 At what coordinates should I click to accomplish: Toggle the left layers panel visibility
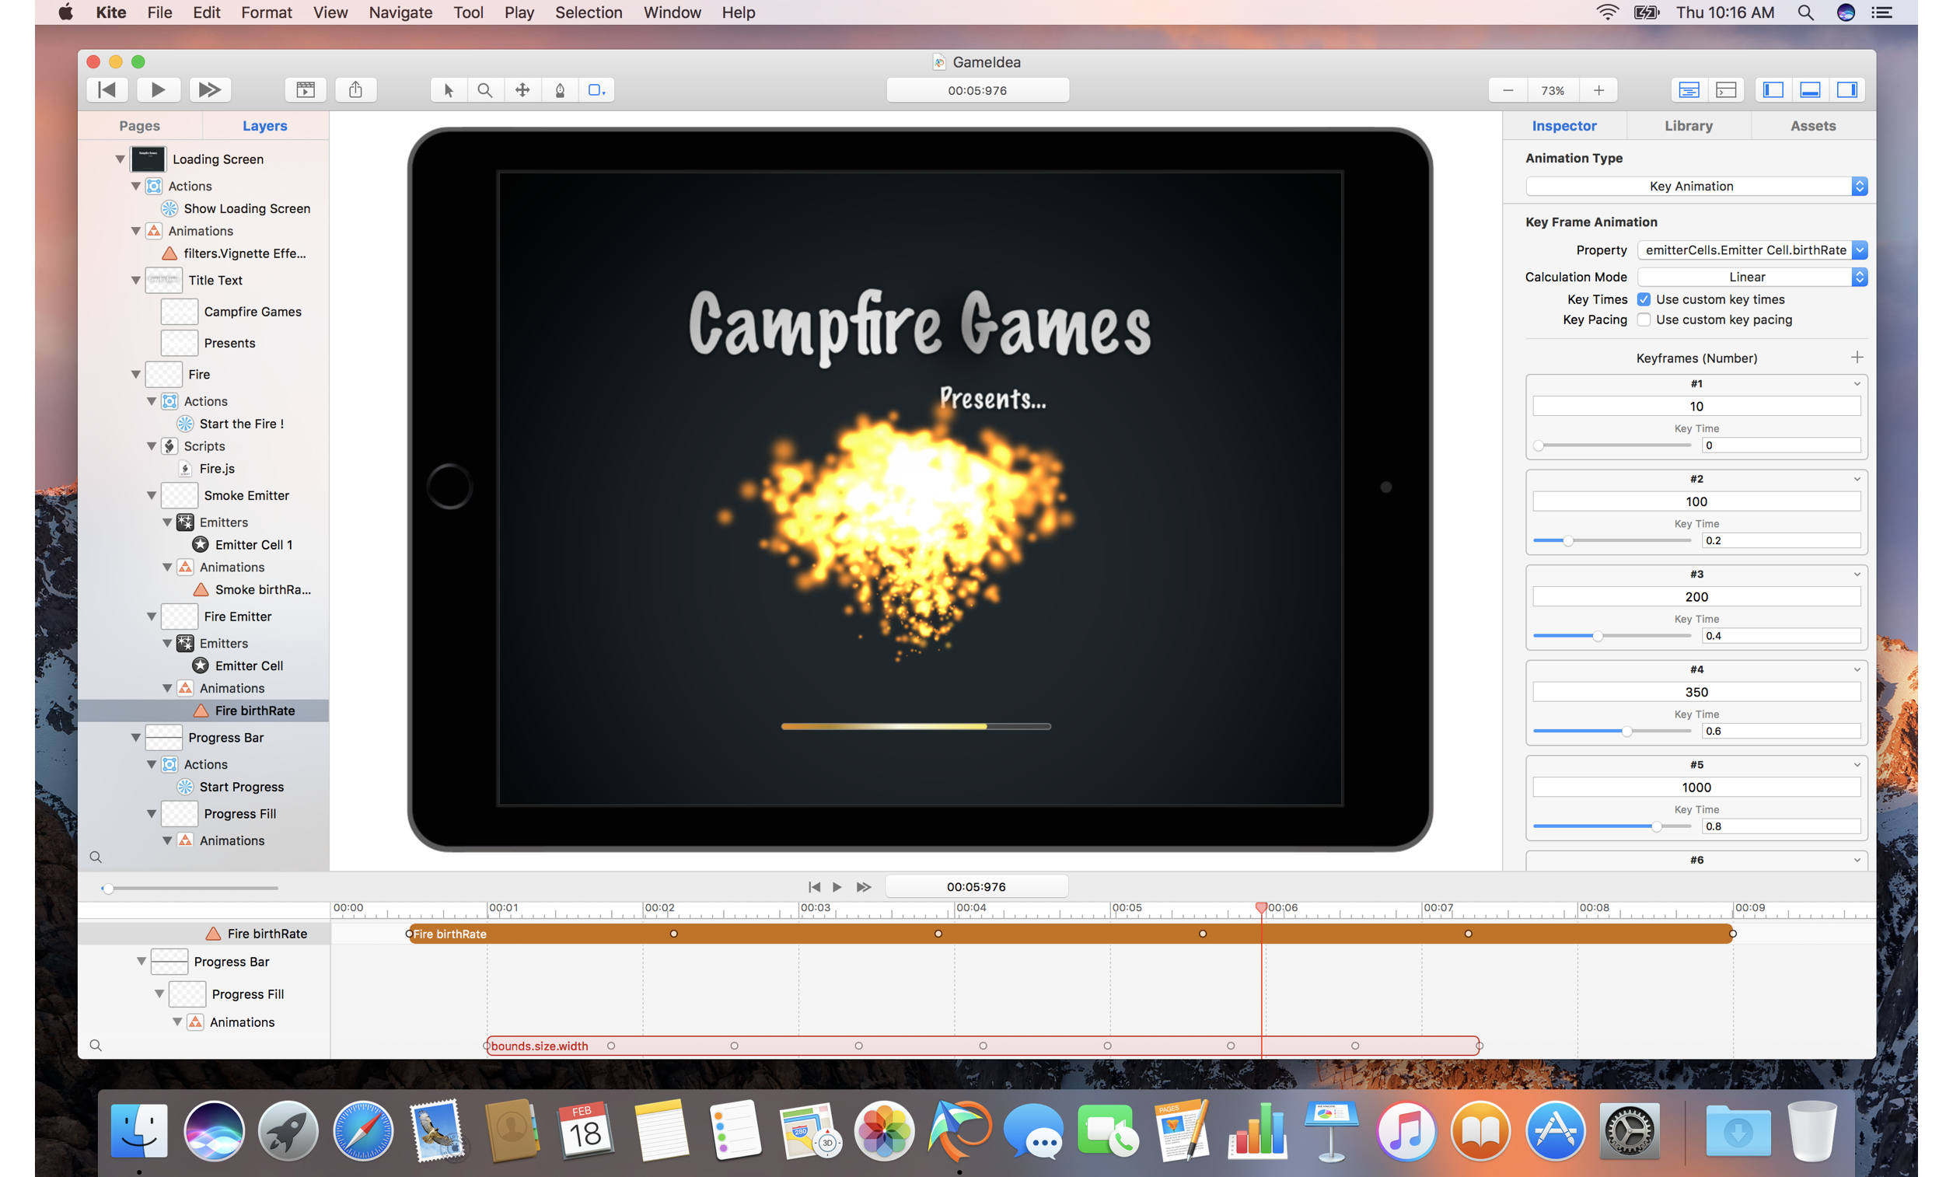[x=1773, y=89]
